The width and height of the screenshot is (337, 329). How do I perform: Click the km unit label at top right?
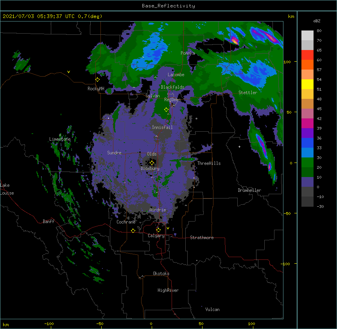click(x=291, y=16)
